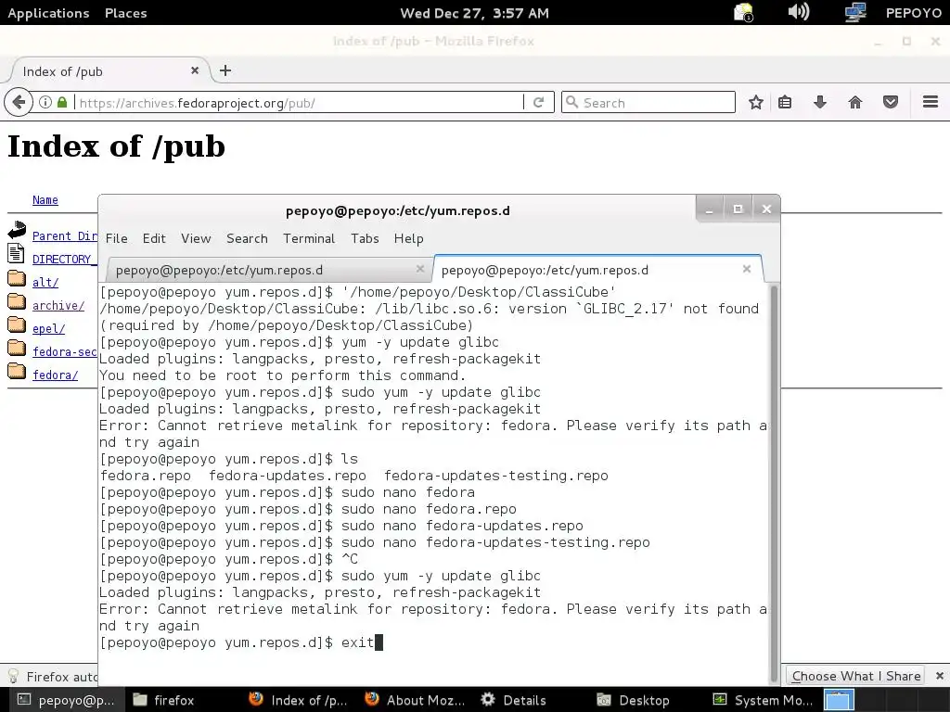Click the terminal vertical scrollbar
950x712 pixels.
pyautogui.click(x=774, y=483)
